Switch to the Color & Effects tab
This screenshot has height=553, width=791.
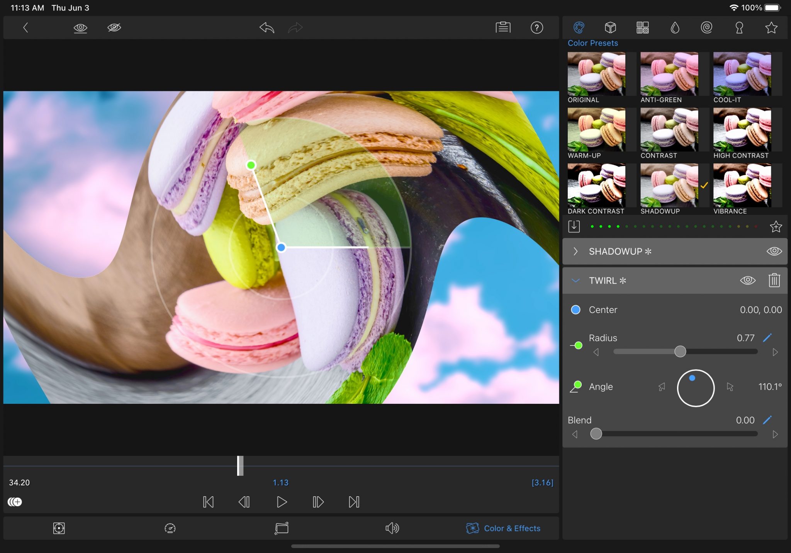click(504, 528)
